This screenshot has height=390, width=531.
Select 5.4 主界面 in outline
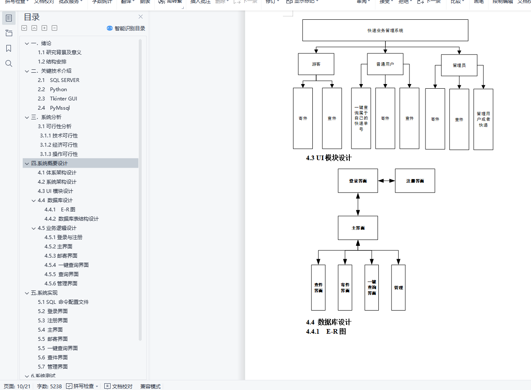click(x=50, y=330)
